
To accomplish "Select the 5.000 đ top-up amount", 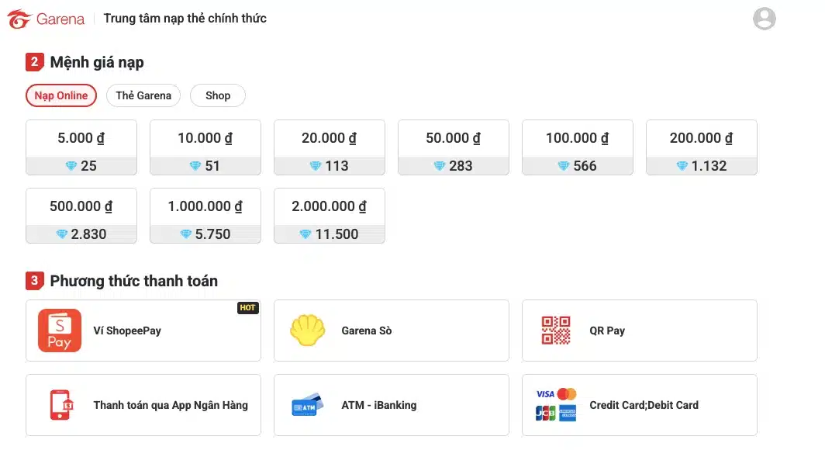I will (81, 147).
